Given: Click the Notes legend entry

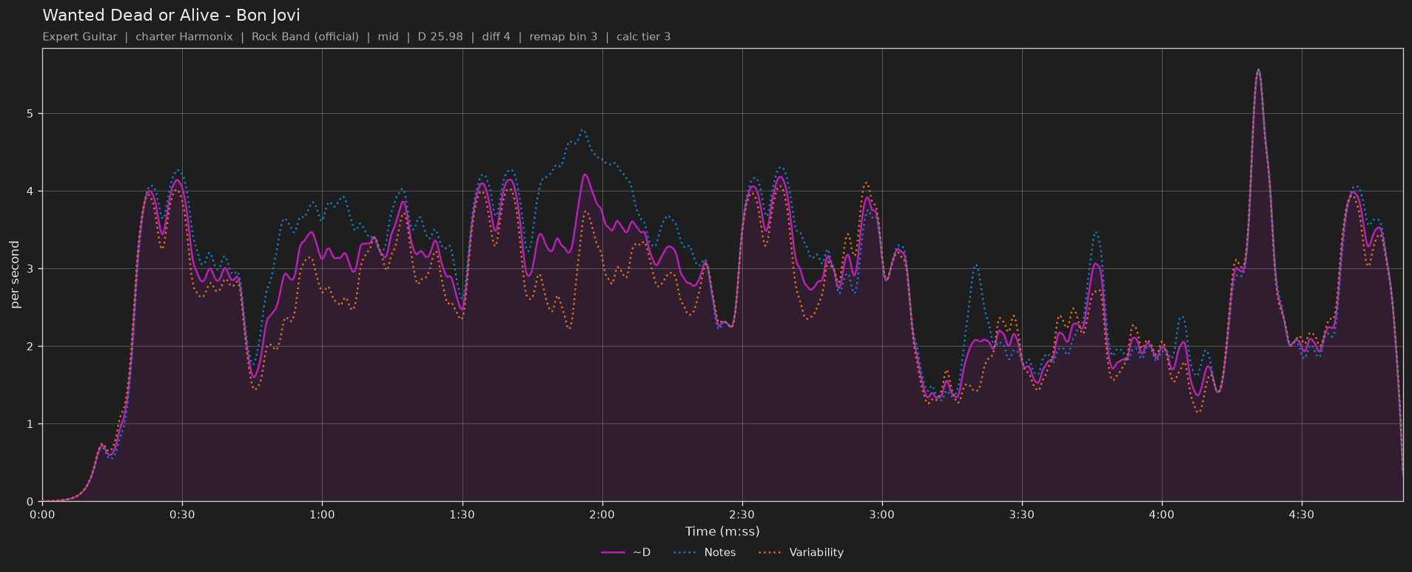Looking at the screenshot, I should (705, 552).
